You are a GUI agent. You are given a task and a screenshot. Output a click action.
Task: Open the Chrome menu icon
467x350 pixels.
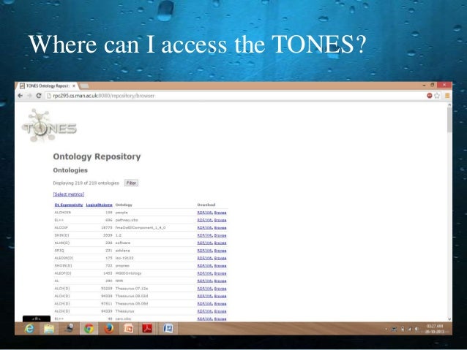pos(447,96)
